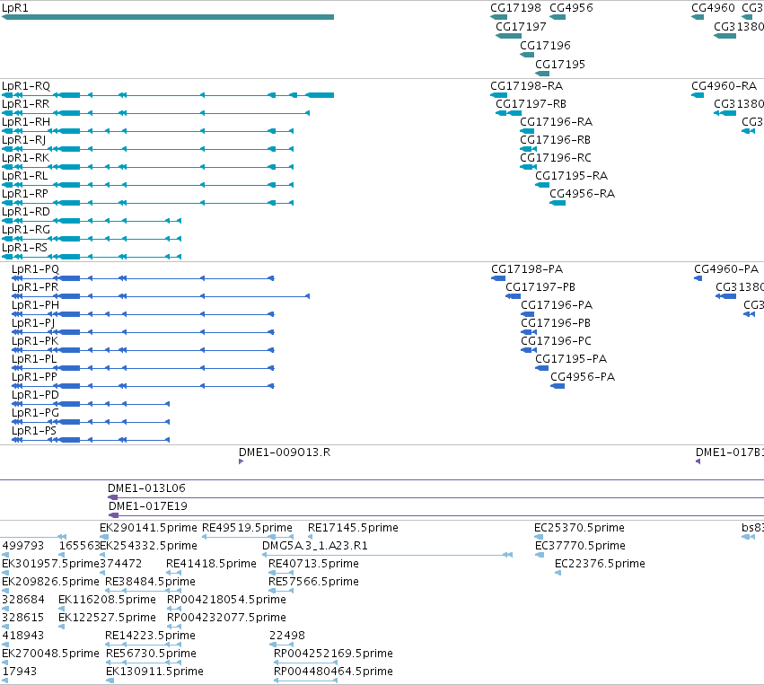Click CG17197-PB protein label
Image resolution: width=764 pixels, height=685 pixels.
click(540, 287)
